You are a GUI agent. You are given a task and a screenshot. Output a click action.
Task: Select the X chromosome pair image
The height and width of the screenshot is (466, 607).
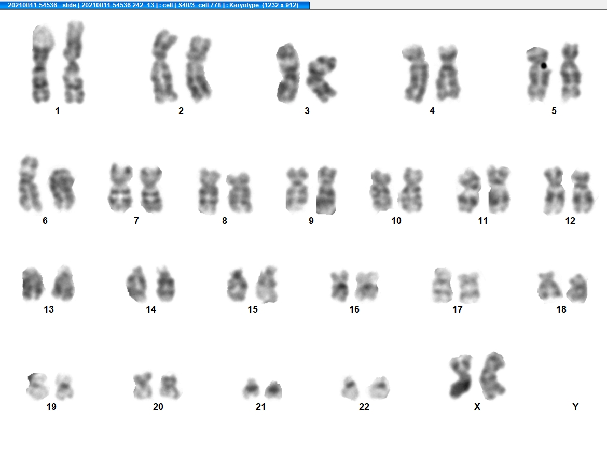[477, 376]
